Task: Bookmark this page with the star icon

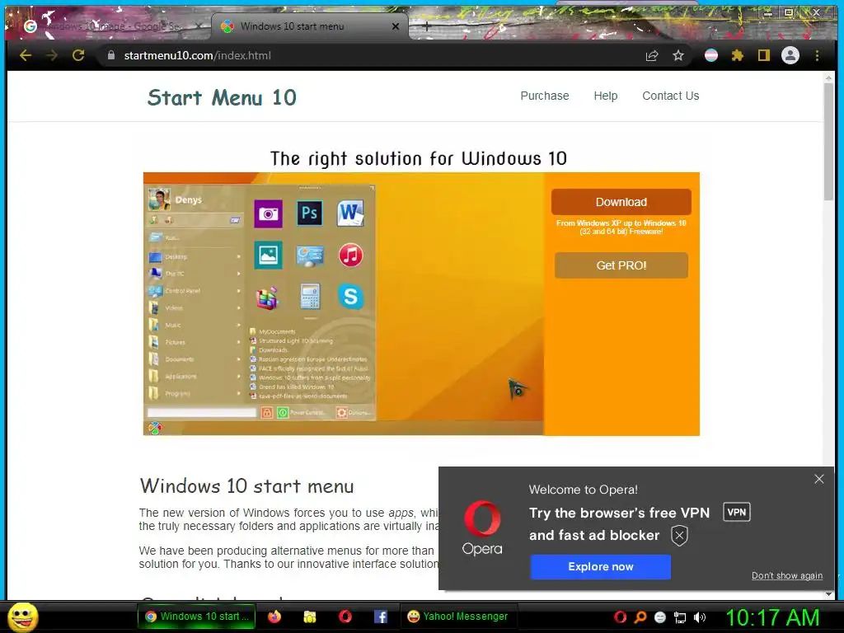Action: (x=678, y=55)
